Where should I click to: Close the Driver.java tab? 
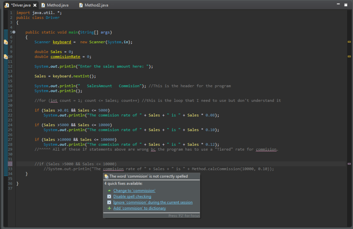[x=35, y=5]
